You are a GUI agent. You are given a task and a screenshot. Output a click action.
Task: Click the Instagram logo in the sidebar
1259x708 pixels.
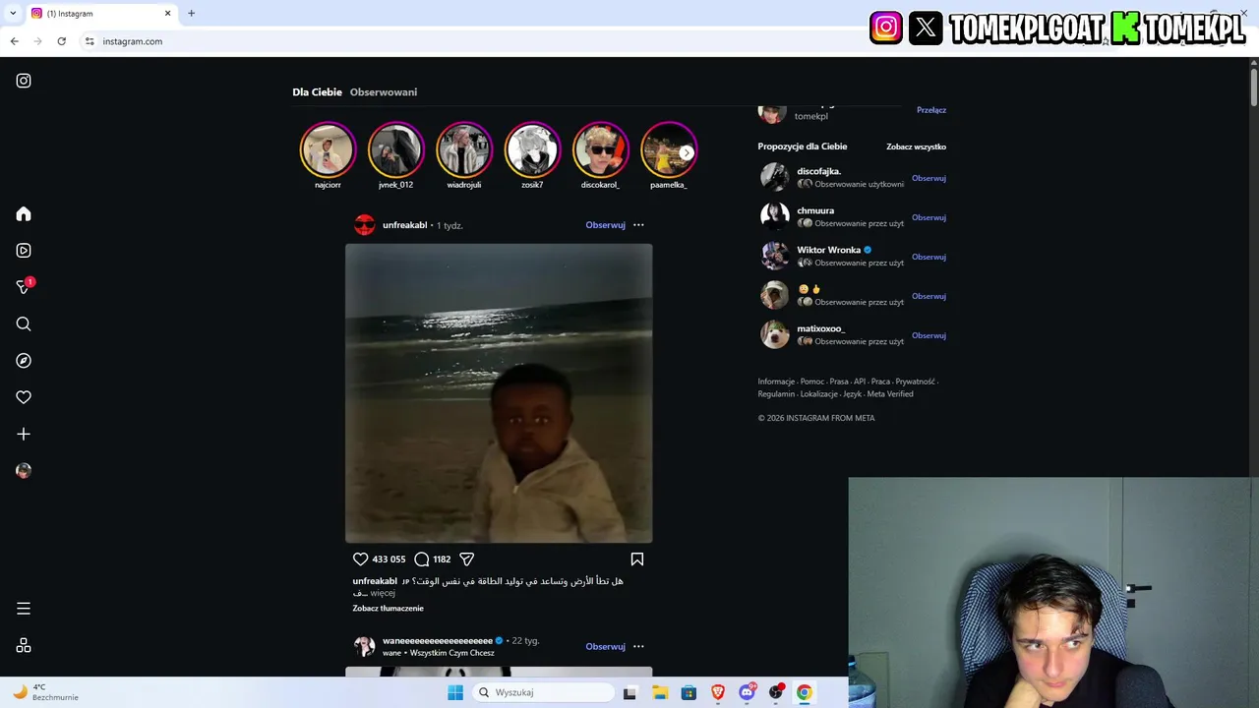click(x=24, y=81)
